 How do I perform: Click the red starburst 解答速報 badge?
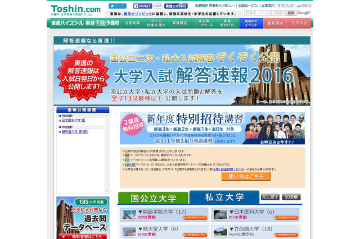click(83, 75)
